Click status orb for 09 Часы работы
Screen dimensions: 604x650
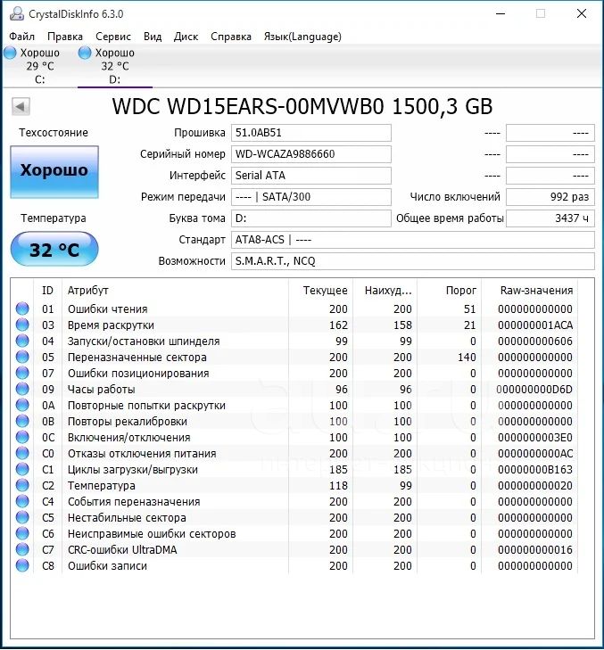click(x=22, y=389)
